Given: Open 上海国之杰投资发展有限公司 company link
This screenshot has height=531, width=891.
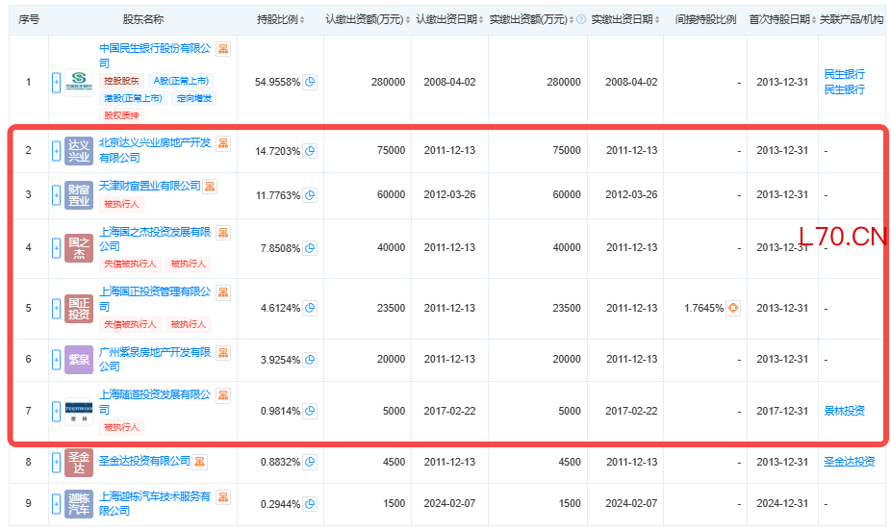Looking at the screenshot, I should 155,240.
